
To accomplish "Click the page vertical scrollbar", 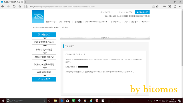I will (182, 39).
